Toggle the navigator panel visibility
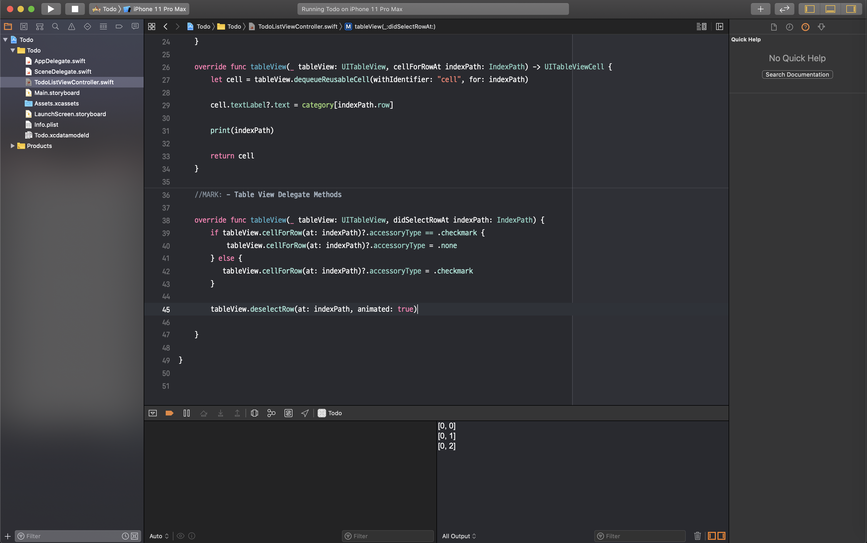867x543 pixels. [809, 9]
